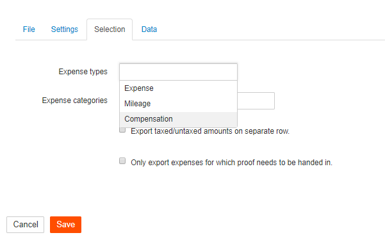Open the Settings tab
The height and width of the screenshot is (242, 385).
tap(64, 29)
